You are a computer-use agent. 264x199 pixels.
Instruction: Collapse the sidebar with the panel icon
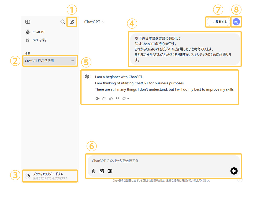(x=28, y=22)
